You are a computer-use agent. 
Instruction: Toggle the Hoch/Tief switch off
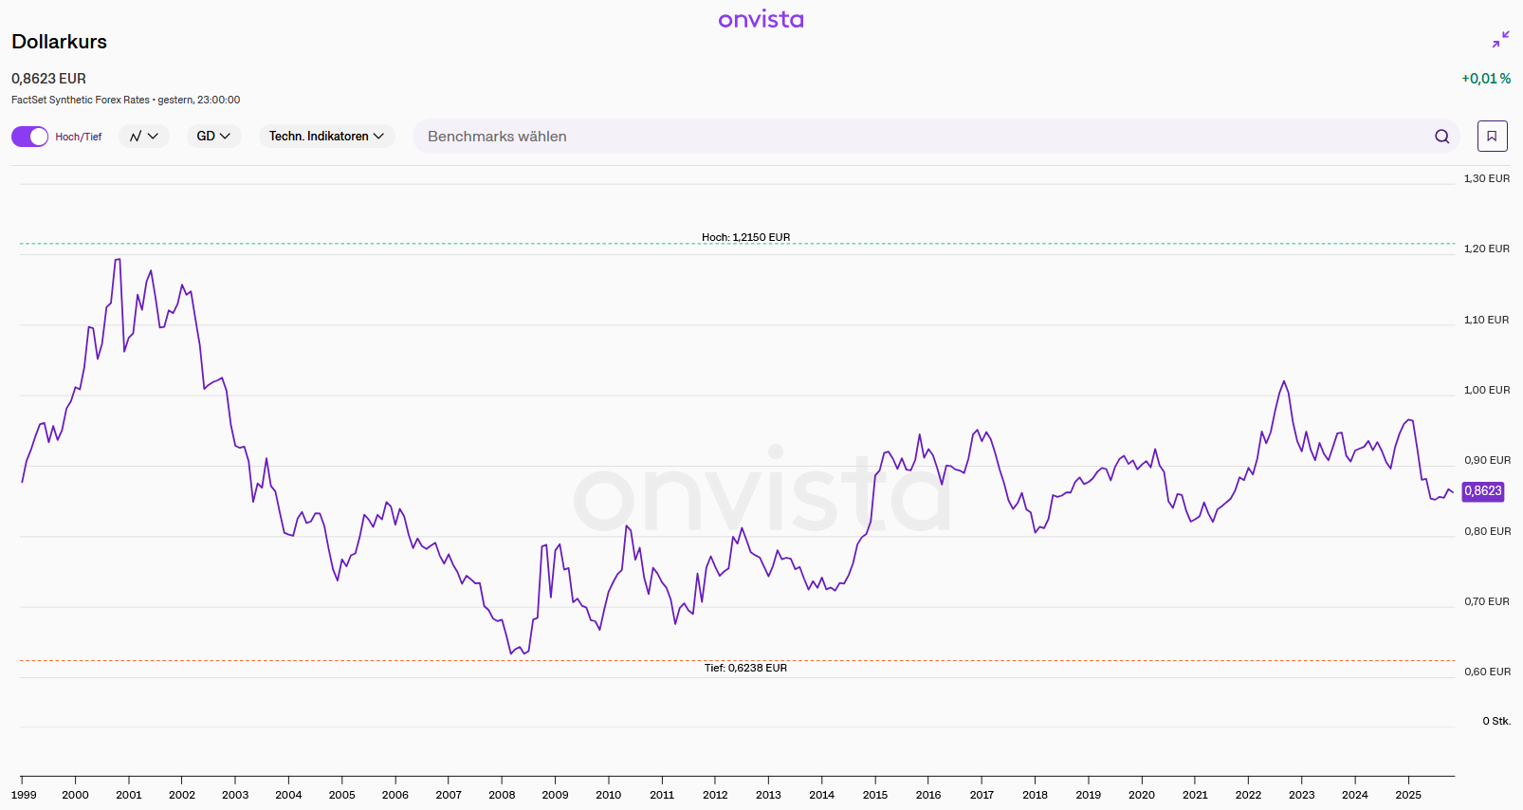point(29,137)
